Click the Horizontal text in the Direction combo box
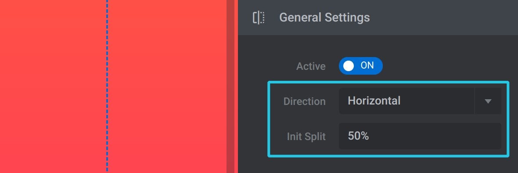518x173 pixels. 374,101
